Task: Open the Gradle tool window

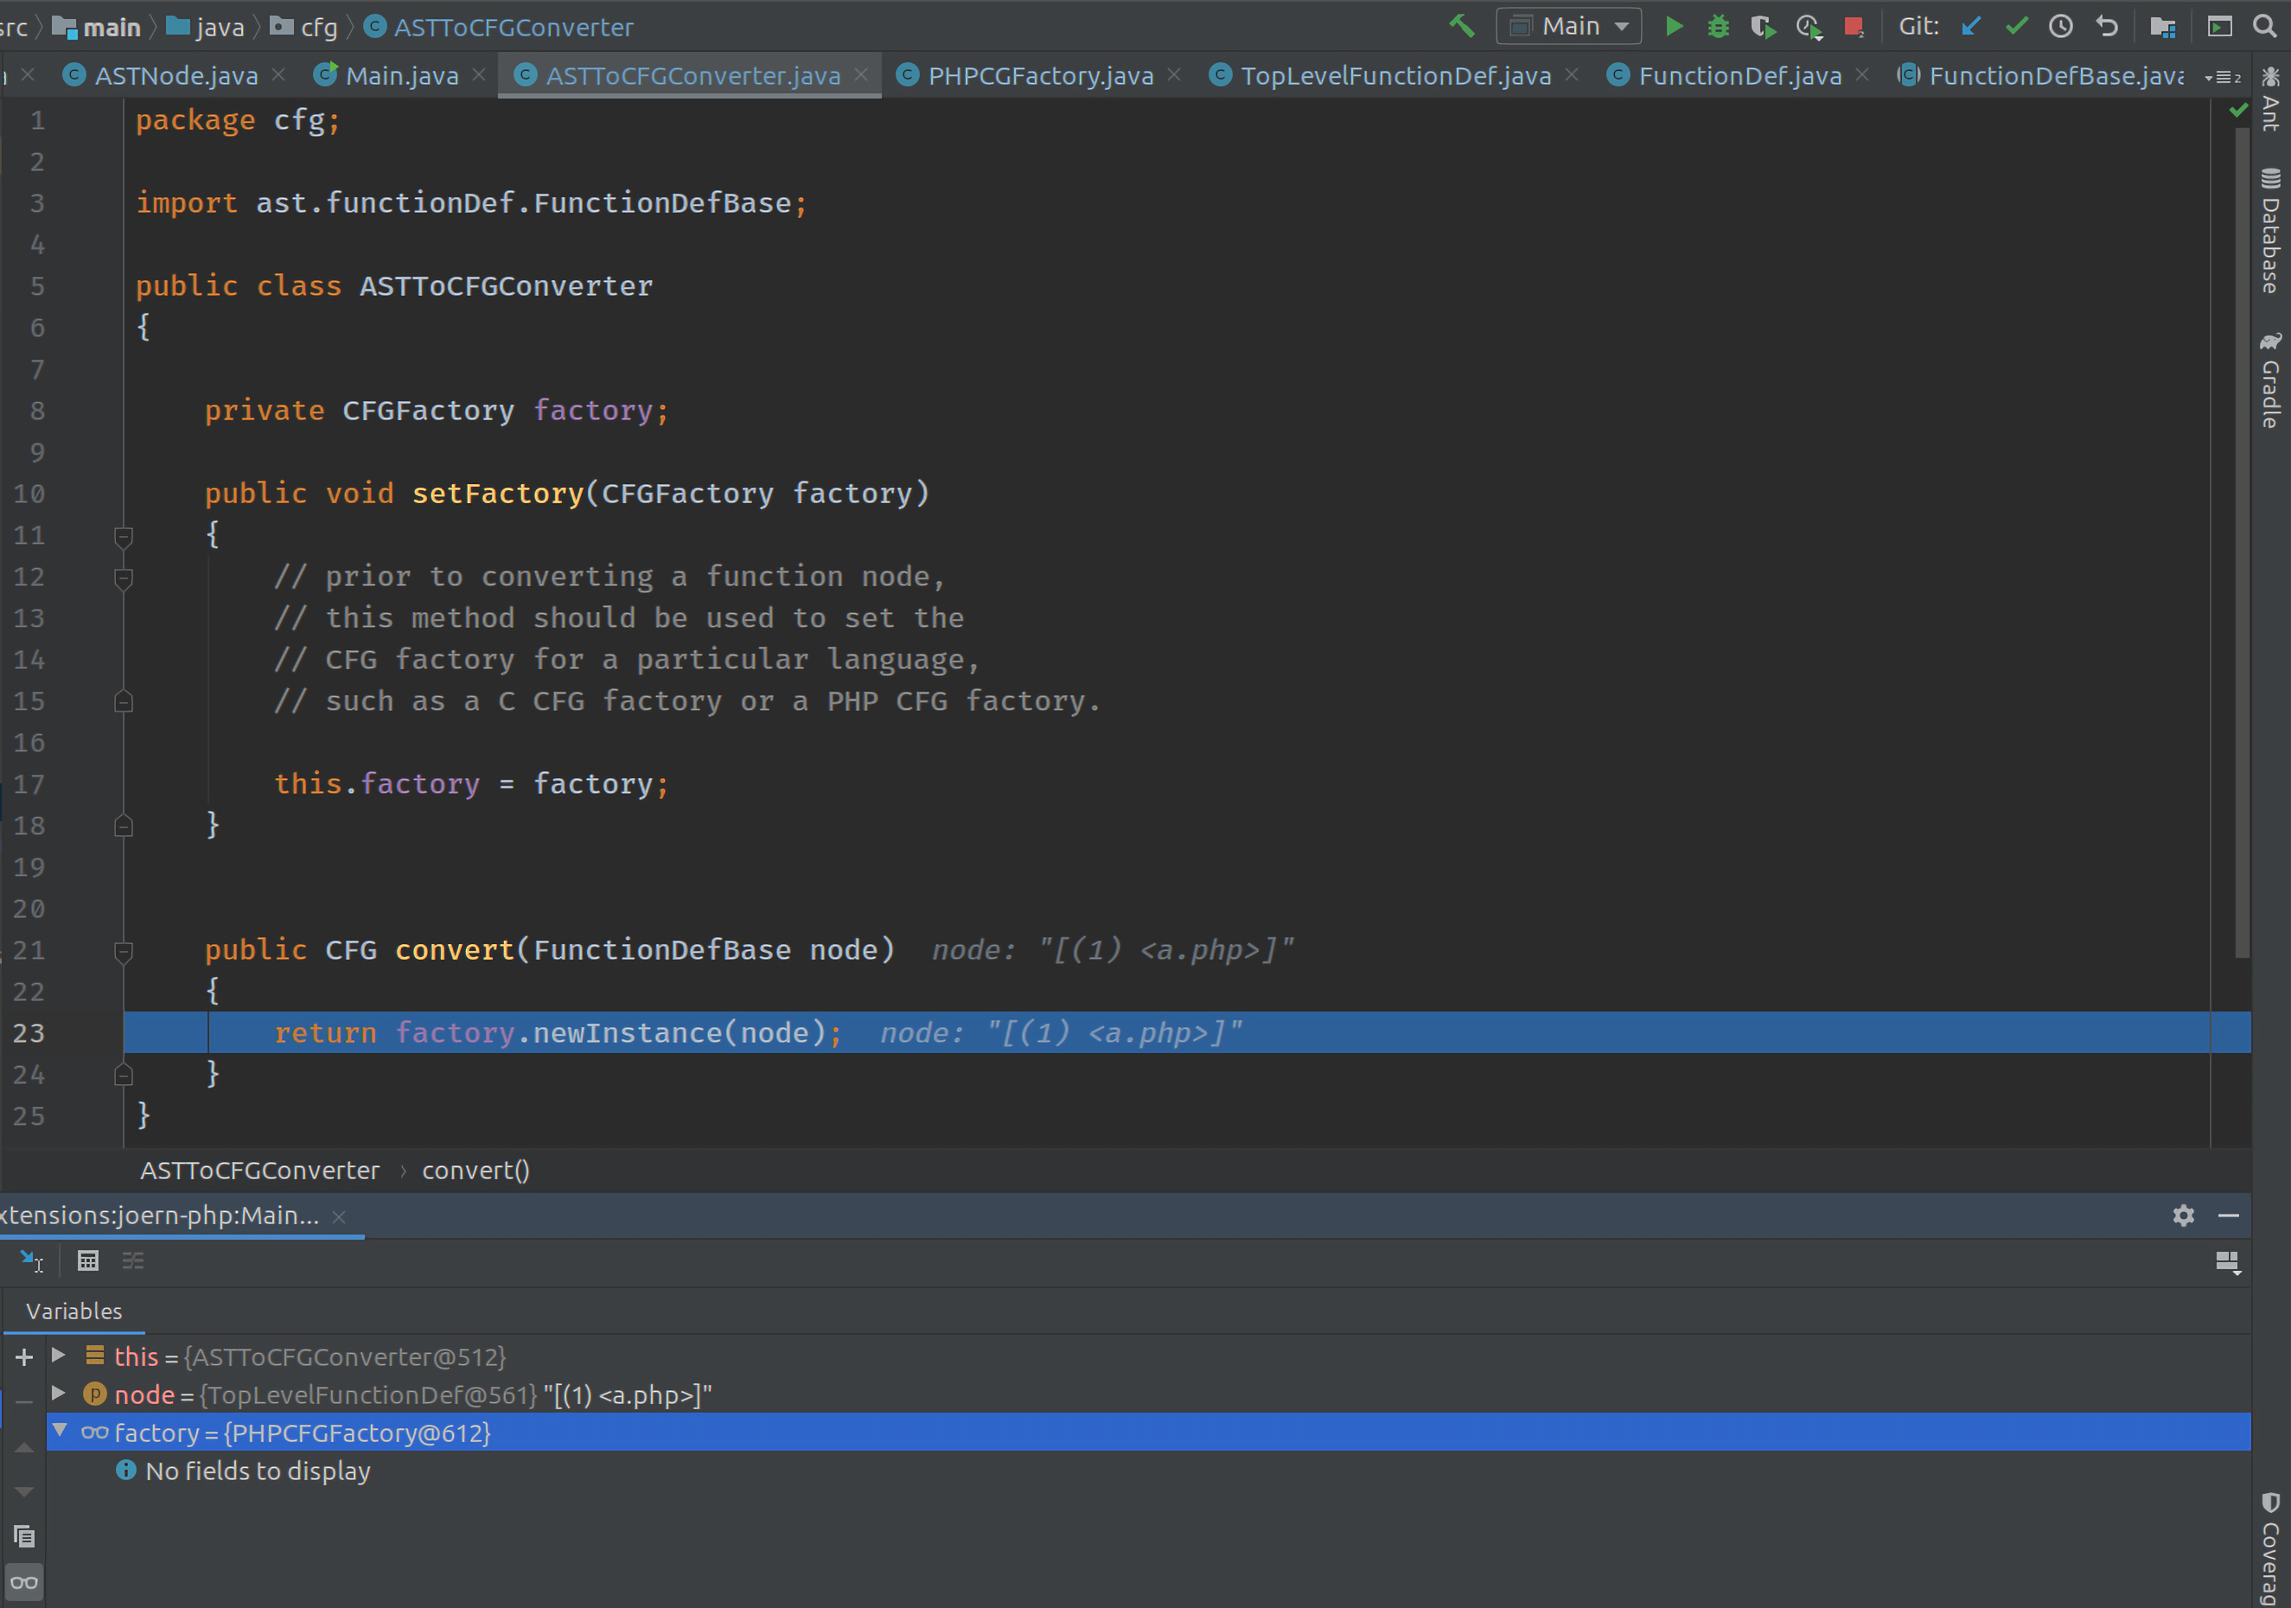Action: point(2270,380)
